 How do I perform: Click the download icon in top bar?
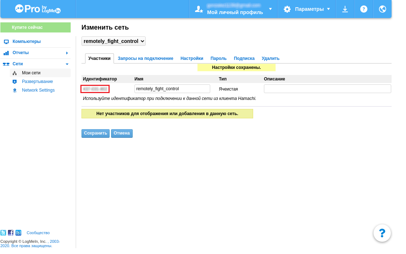point(345,9)
